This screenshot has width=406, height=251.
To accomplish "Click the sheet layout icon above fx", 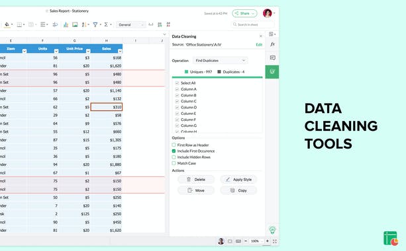I will (272, 34).
